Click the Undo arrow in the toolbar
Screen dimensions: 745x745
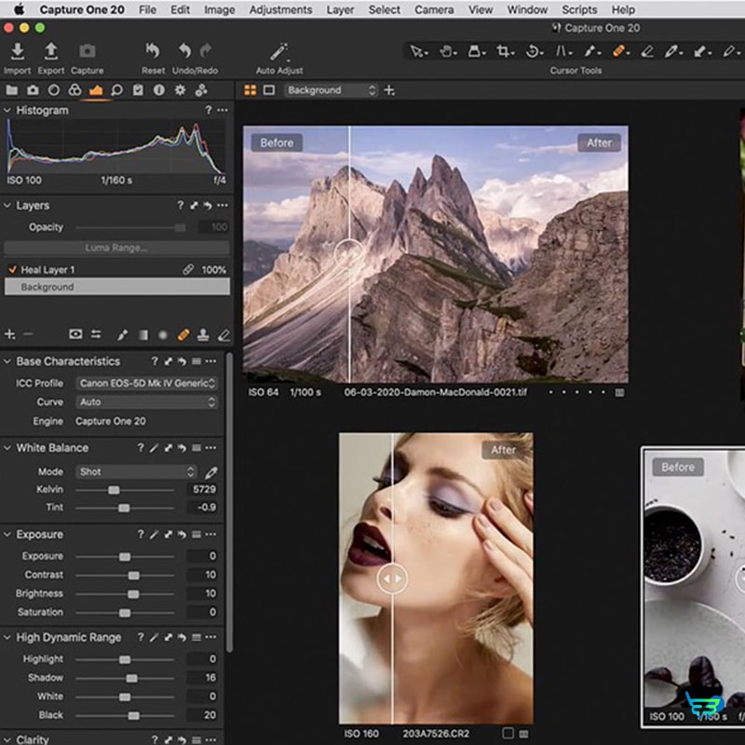click(184, 51)
